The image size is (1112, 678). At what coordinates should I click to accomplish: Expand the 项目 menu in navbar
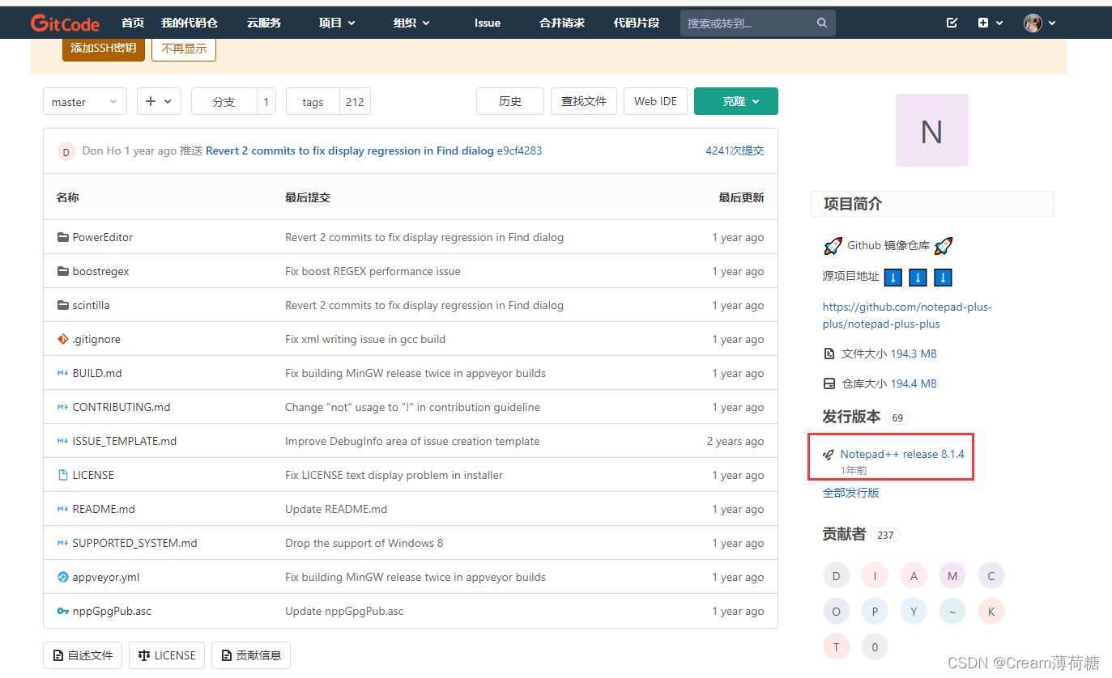337,23
